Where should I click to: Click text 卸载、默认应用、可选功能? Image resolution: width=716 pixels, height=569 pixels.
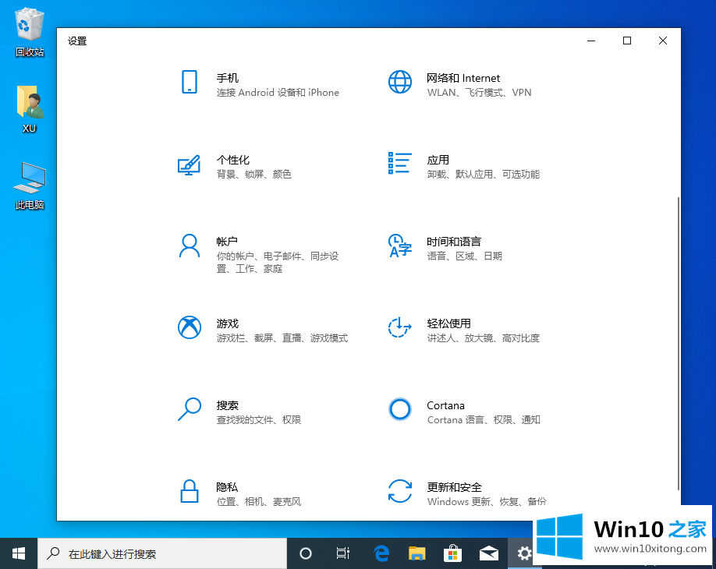coord(484,175)
